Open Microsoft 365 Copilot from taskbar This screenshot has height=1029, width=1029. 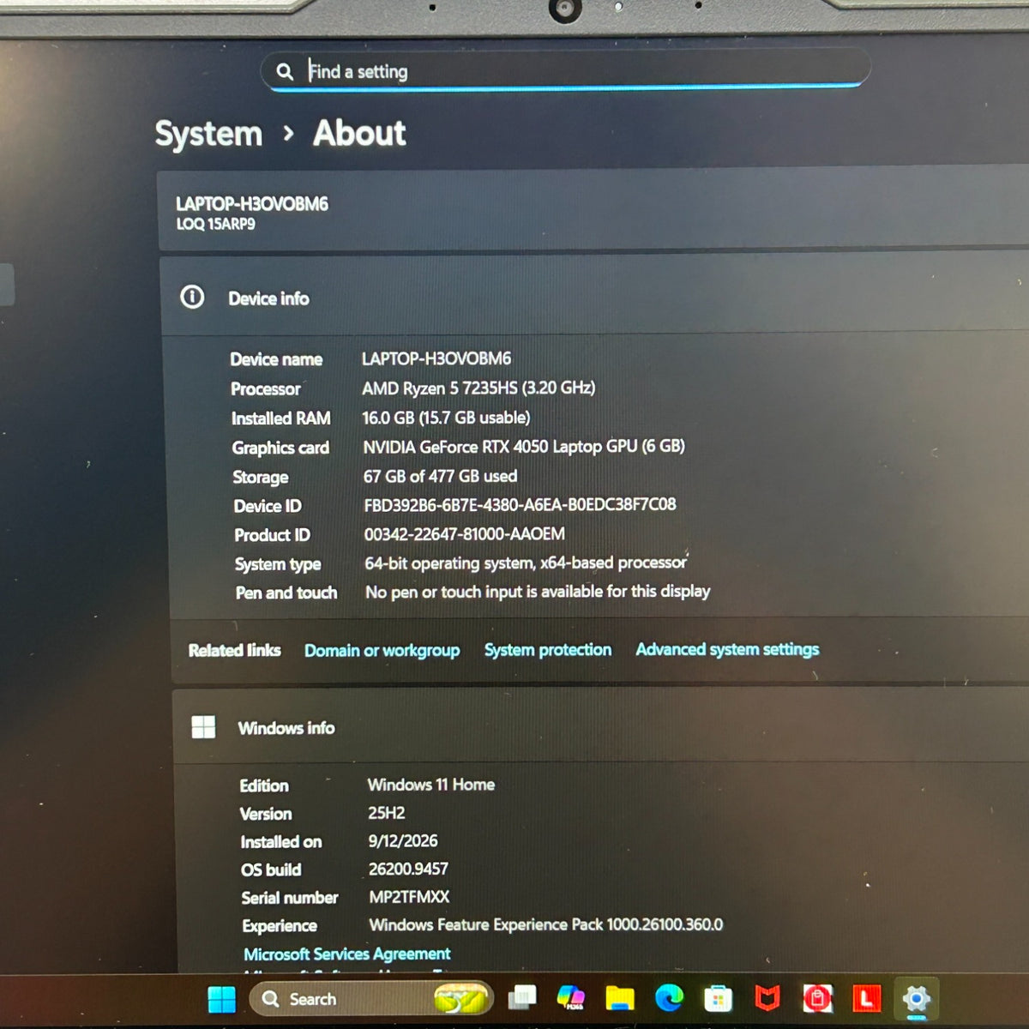point(570,997)
